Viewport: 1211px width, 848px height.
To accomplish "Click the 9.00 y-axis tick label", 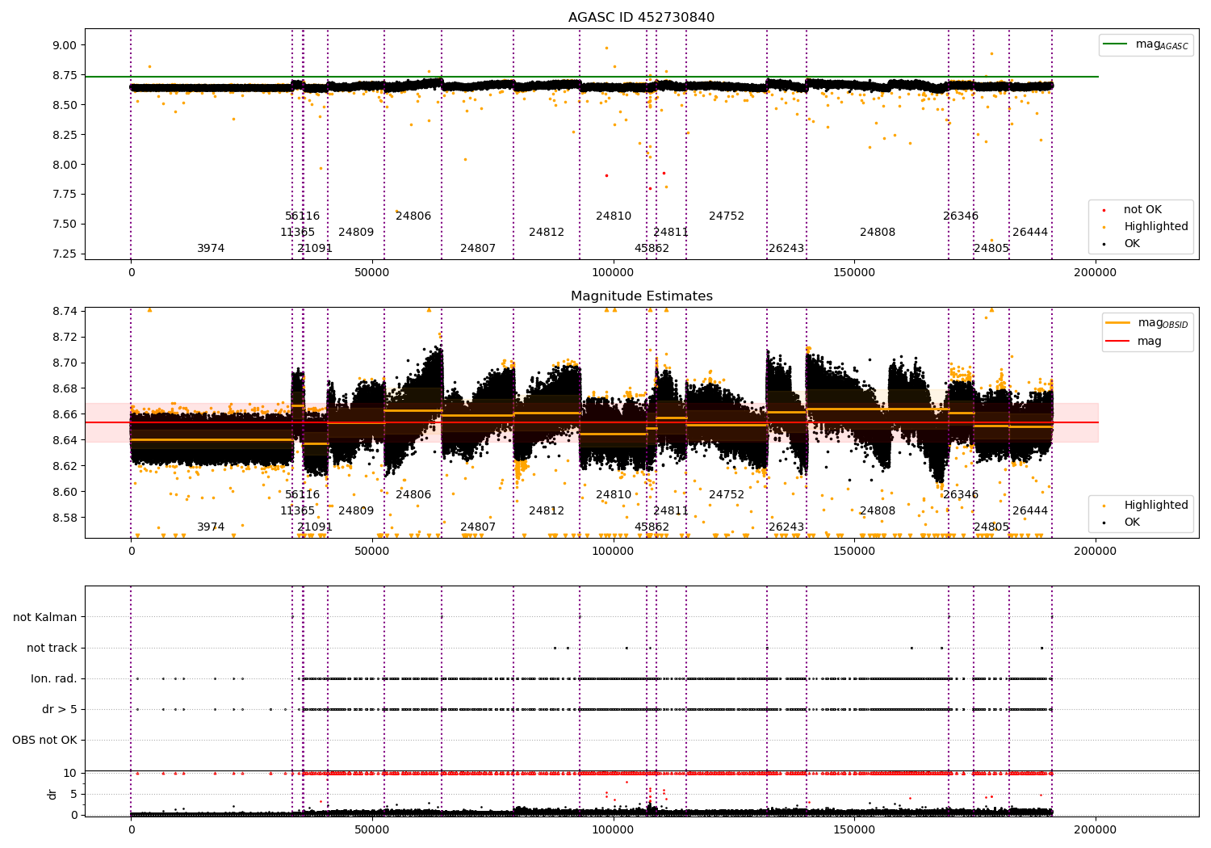I will pyautogui.click(x=65, y=46).
